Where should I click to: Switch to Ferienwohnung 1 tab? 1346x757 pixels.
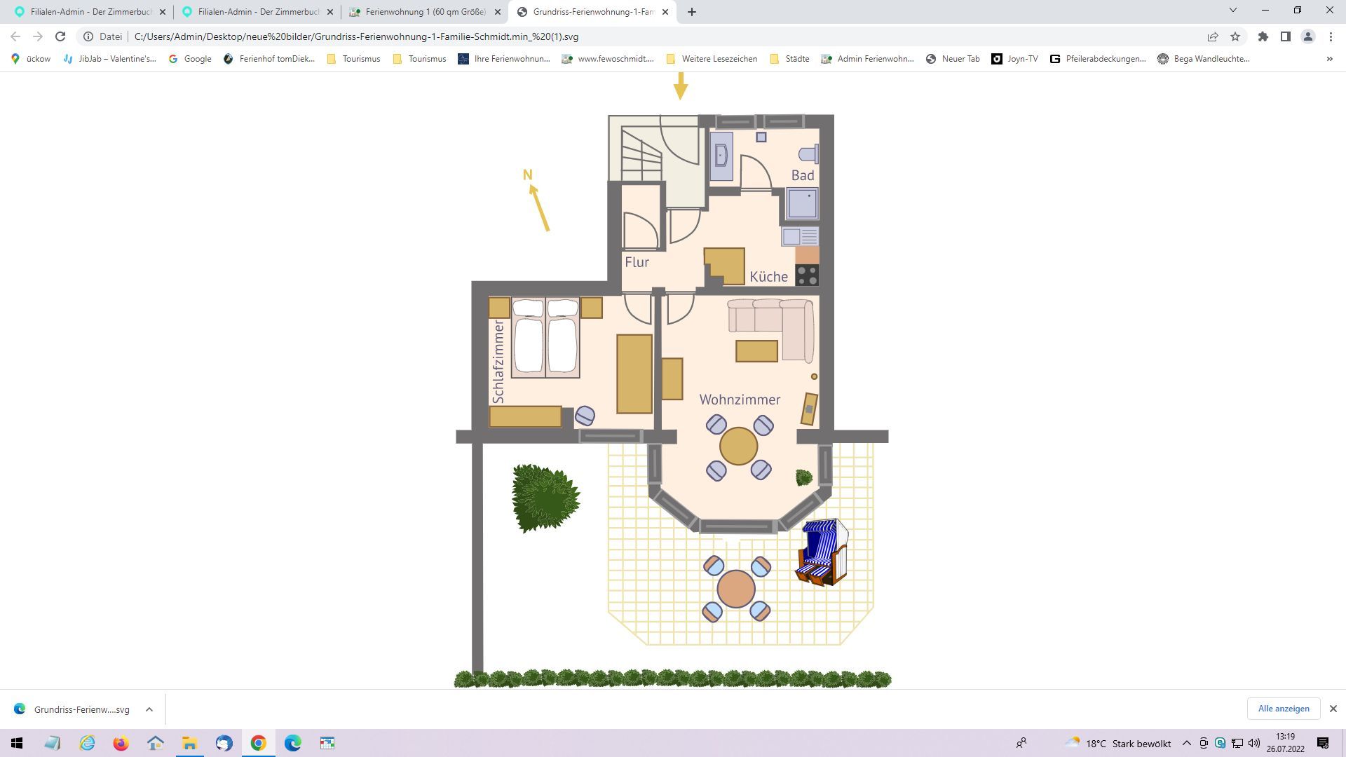(x=425, y=12)
